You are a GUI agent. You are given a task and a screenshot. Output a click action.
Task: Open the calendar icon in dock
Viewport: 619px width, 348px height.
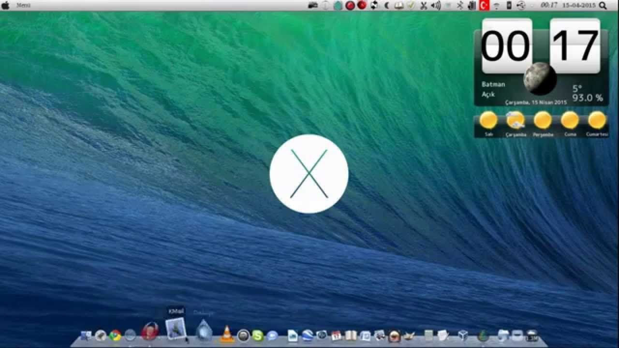(337, 335)
